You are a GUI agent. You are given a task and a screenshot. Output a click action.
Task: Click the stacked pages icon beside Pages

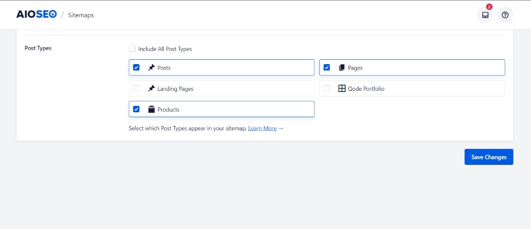341,68
